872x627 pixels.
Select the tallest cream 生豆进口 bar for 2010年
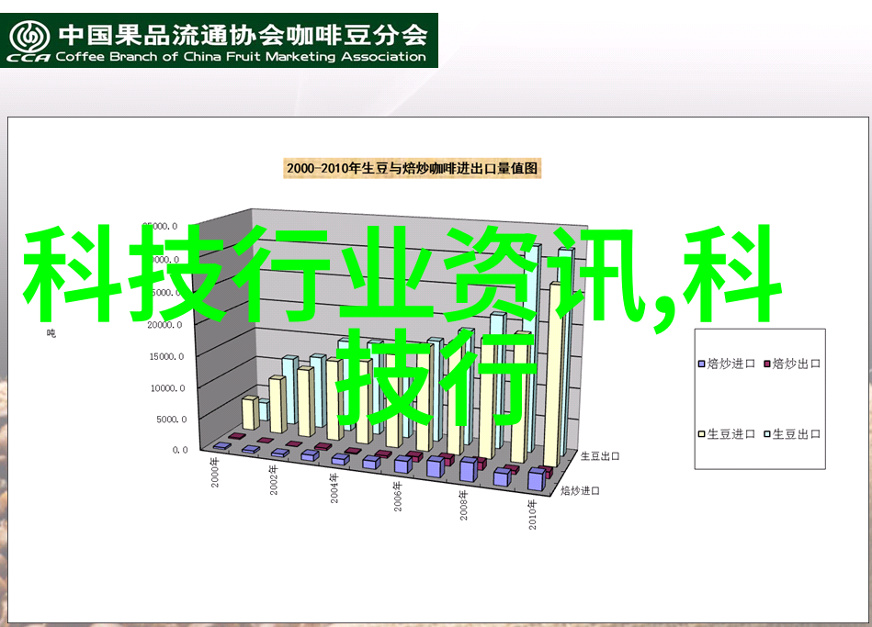coord(553,374)
